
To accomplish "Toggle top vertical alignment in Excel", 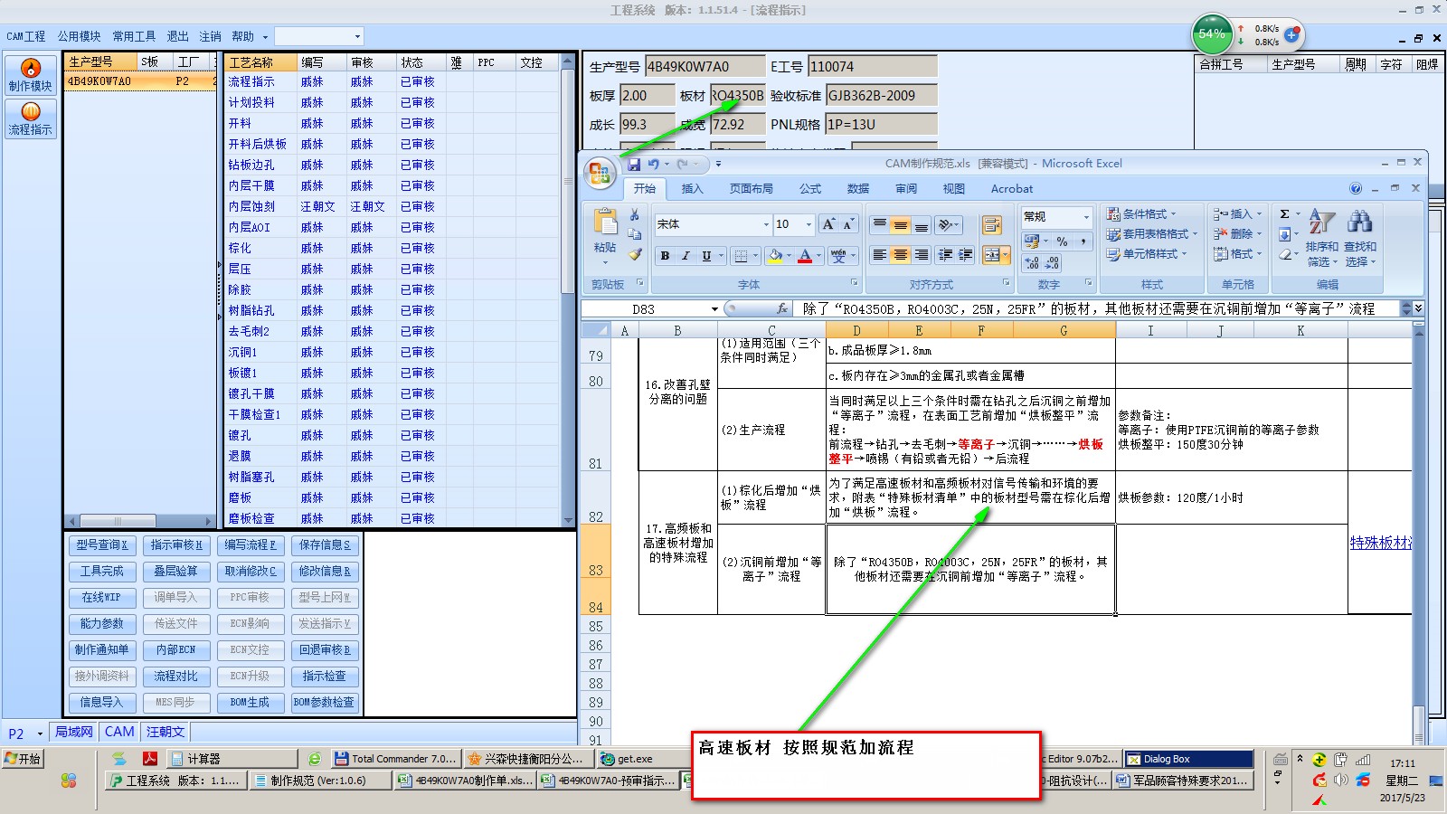I will [x=879, y=224].
